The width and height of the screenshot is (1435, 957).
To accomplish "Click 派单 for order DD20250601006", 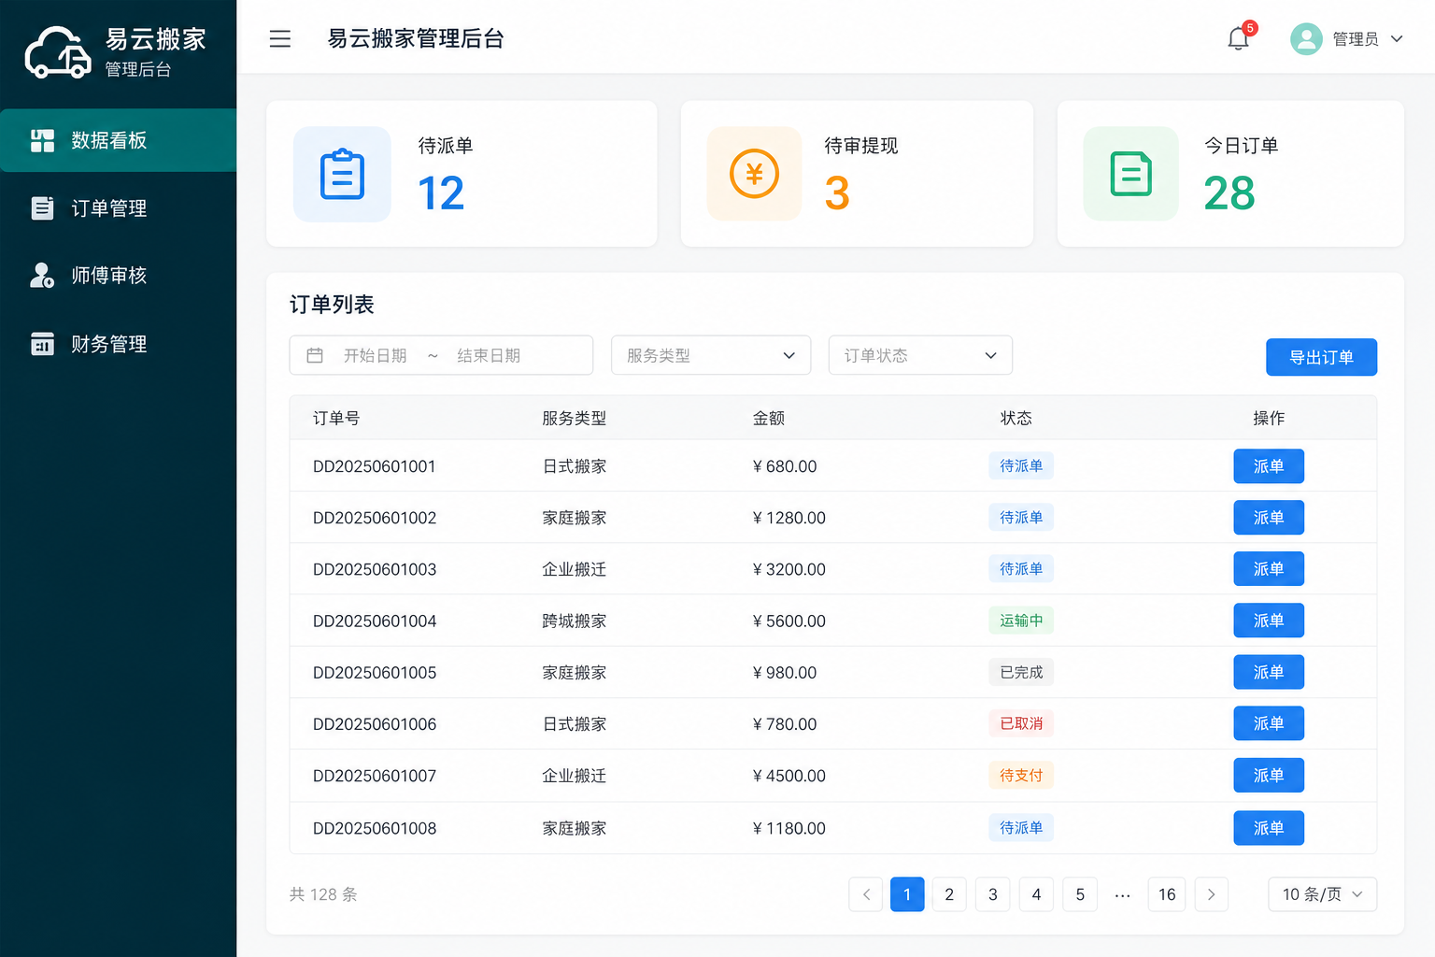I will click(1269, 723).
